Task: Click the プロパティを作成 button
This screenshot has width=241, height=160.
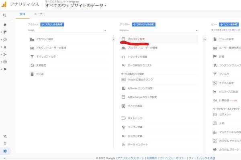Action: pos(143,24)
